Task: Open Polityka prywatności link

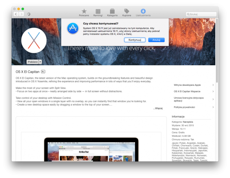Action: 184,107
